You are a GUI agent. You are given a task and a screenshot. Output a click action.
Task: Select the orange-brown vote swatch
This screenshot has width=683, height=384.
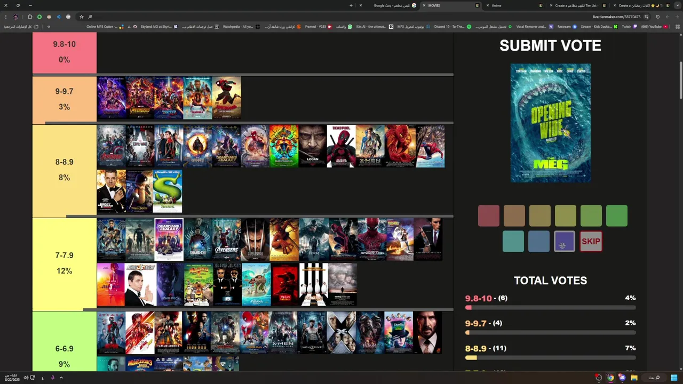(x=514, y=216)
